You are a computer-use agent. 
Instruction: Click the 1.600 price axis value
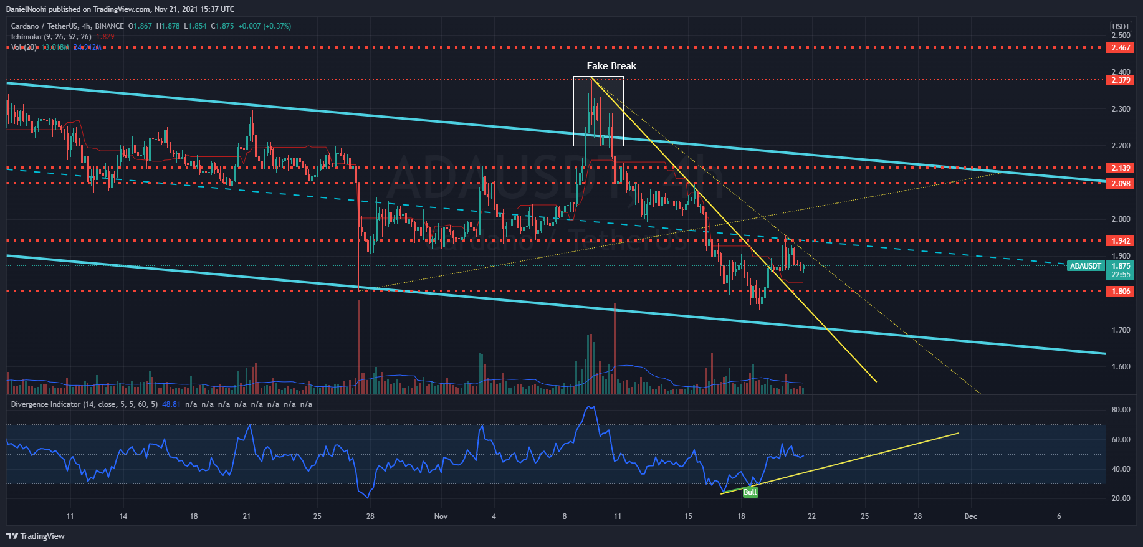pos(1121,366)
